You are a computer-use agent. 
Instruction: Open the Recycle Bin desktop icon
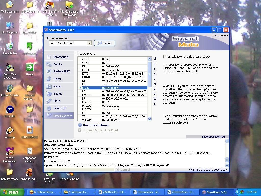(10, 49)
